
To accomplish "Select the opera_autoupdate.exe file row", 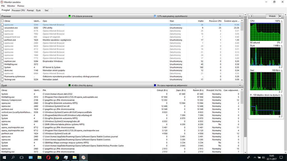I will point(121,97).
